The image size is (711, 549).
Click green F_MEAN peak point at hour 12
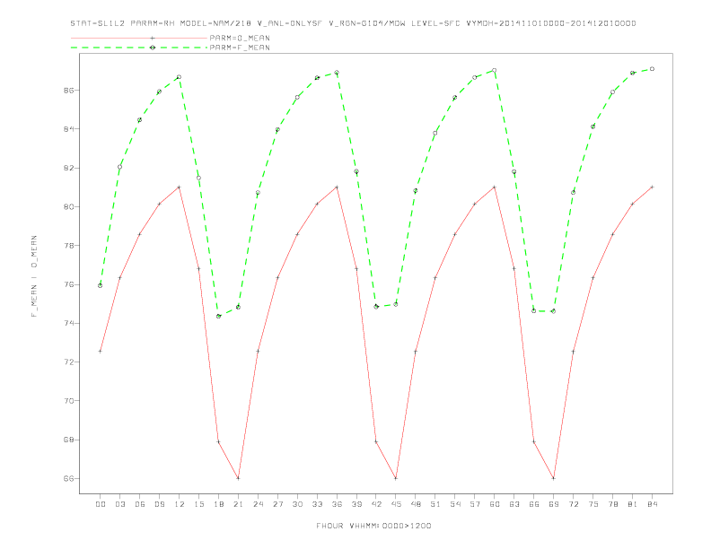[180, 77]
